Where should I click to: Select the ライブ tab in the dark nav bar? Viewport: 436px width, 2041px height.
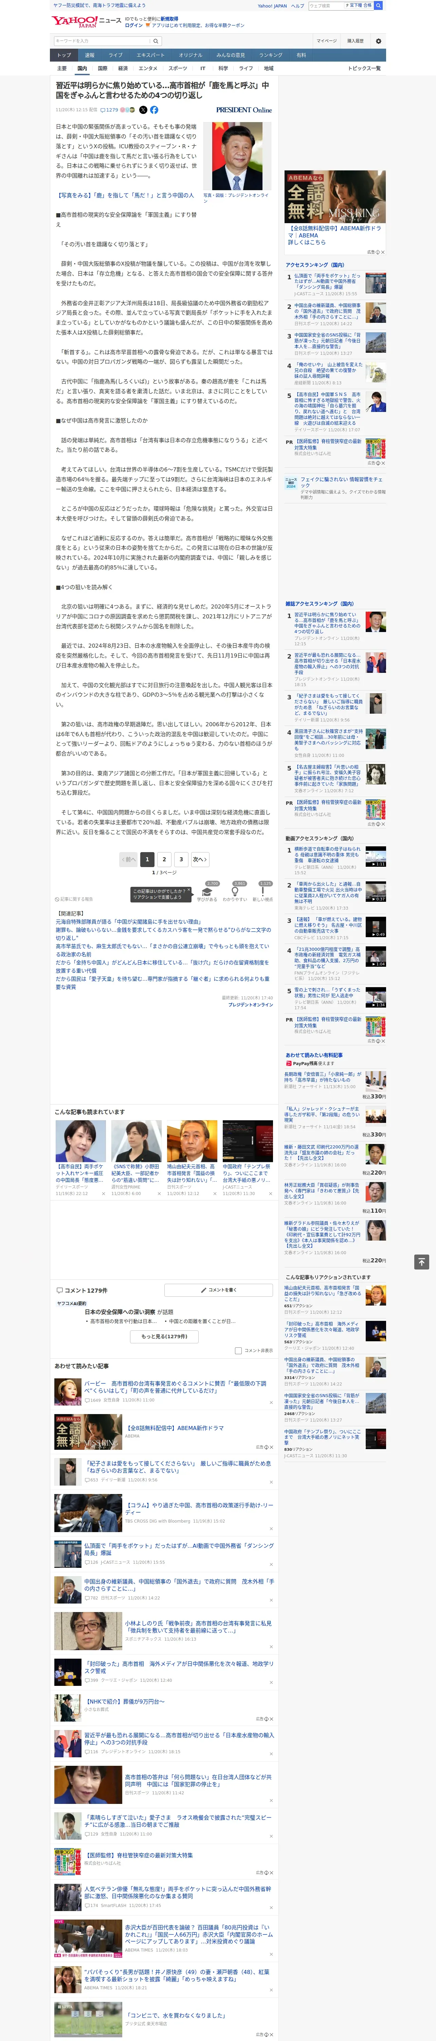(x=115, y=55)
